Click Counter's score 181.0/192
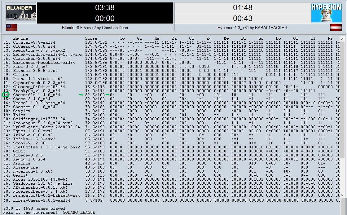Image resolution: width=347 pixels, height=215 pixels. pyautogui.click(x=96, y=42)
